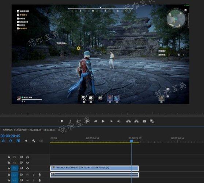204x183 pixels.
Task: Toggle Snap in Timeline magnet icon
Action: pos(11,141)
